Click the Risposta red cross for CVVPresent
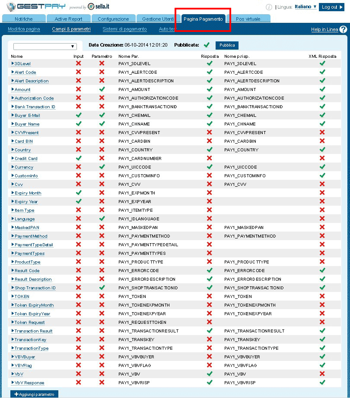The width and height of the screenshot is (350, 398). pyautogui.click(x=209, y=132)
